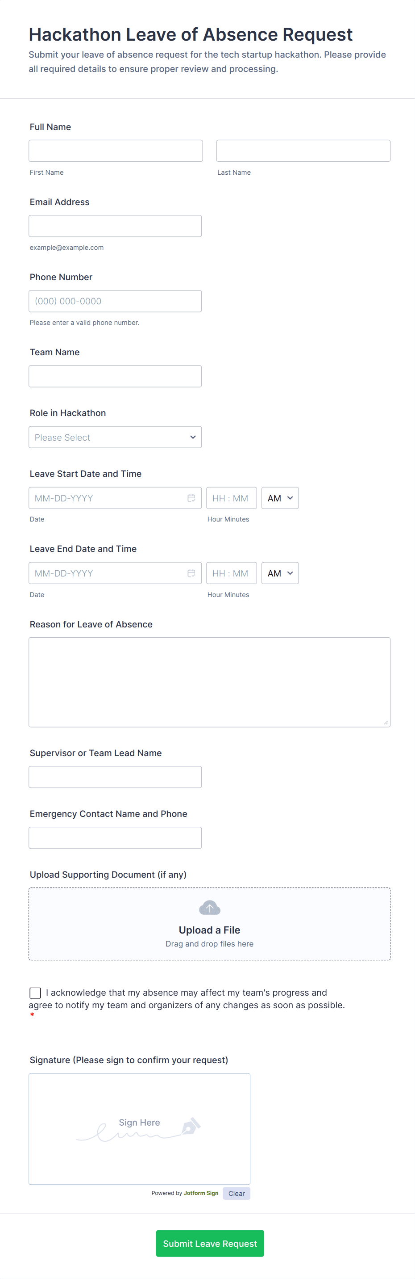Expand the Role in Hackathon dropdown

coord(115,438)
